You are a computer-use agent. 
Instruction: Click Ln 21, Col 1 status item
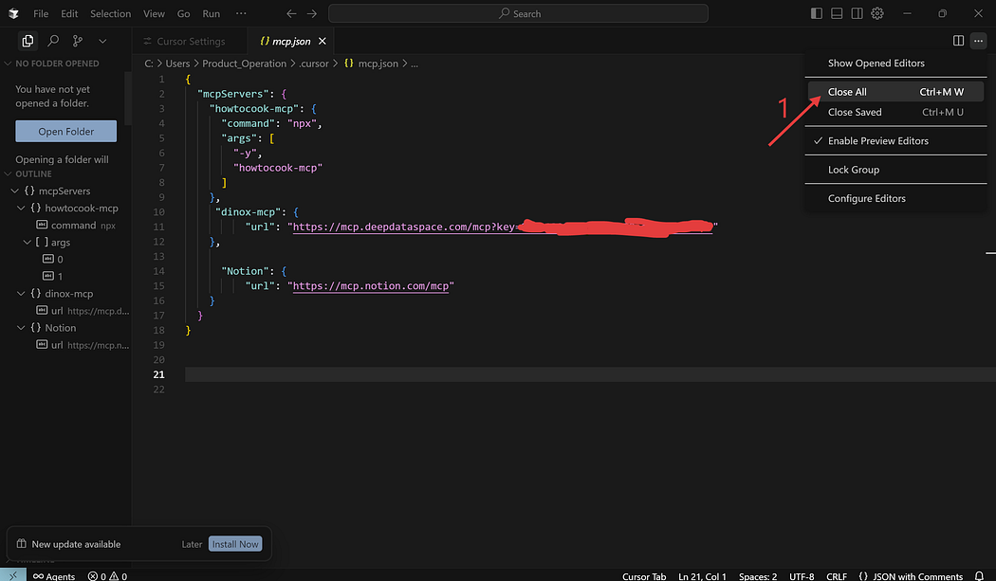(702, 576)
